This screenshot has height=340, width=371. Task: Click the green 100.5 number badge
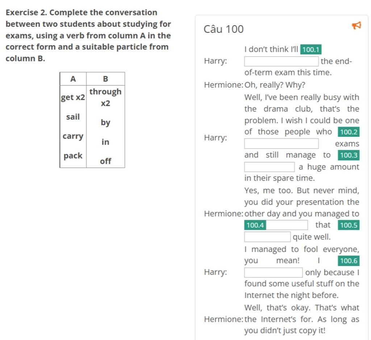coord(348,225)
